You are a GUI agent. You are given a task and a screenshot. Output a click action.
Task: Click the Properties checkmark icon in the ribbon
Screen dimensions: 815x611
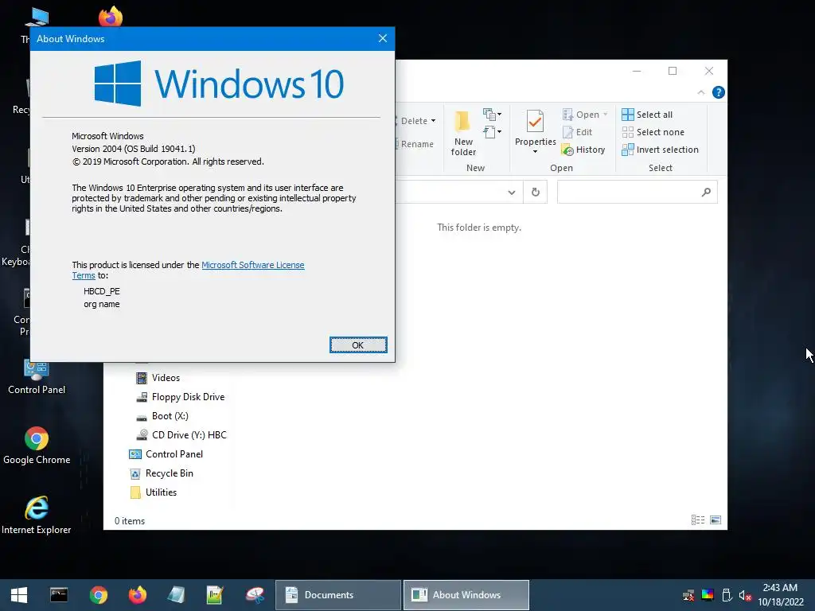[x=535, y=122]
